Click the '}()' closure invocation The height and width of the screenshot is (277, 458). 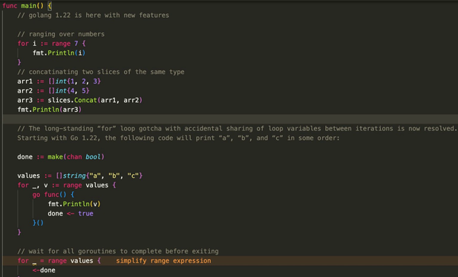pos(38,223)
